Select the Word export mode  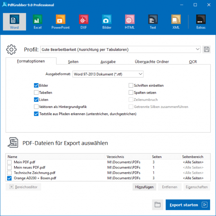click(x=14, y=22)
